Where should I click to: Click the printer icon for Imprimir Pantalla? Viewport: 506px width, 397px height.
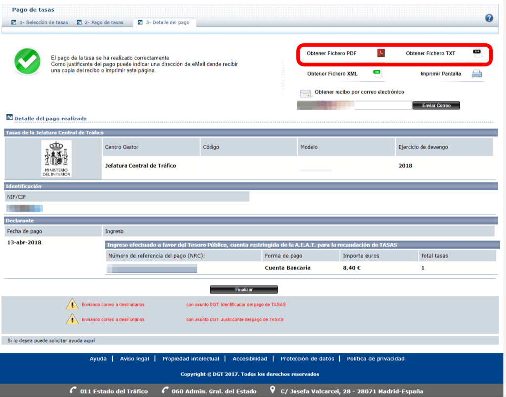point(476,74)
